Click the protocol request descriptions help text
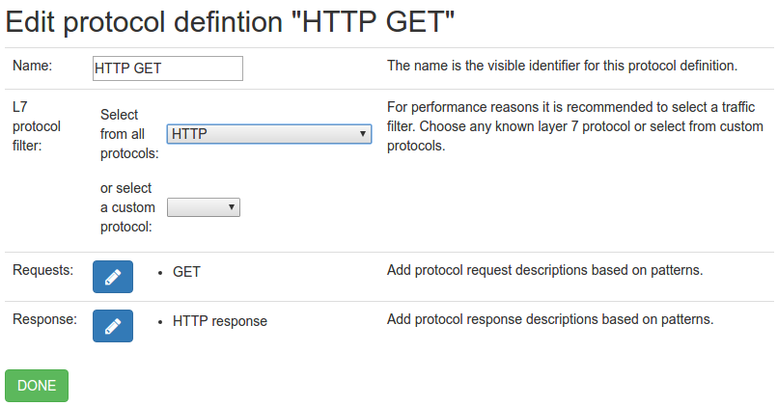This screenshot has width=778, height=406. click(x=544, y=270)
